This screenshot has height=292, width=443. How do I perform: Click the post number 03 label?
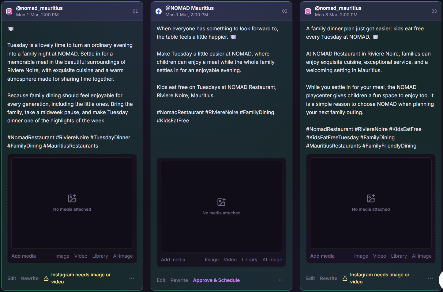(x=434, y=11)
